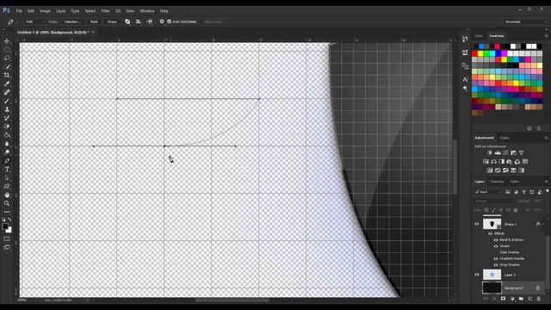Screen dimensions: 551x310
Task: Click the Shape button
Action: click(x=112, y=22)
